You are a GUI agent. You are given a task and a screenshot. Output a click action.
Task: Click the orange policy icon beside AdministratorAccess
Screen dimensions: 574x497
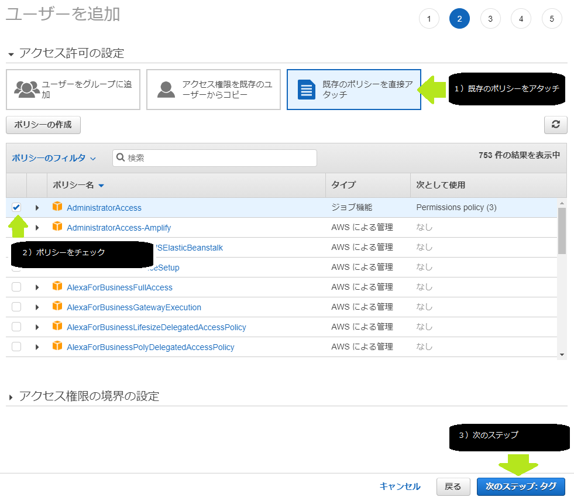coord(57,207)
